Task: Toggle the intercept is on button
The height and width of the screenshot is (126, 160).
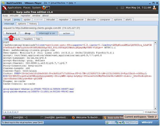Action: 47,33
